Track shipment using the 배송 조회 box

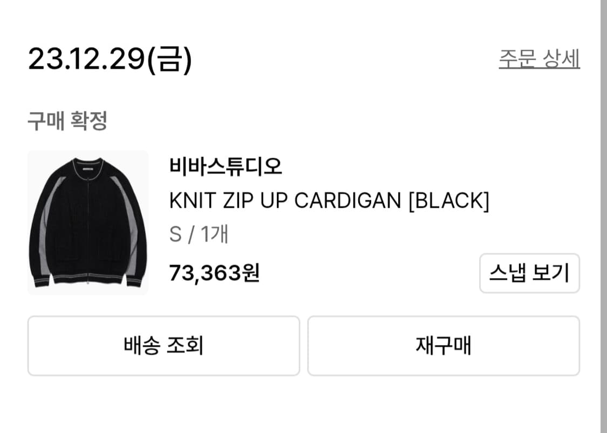pos(163,346)
